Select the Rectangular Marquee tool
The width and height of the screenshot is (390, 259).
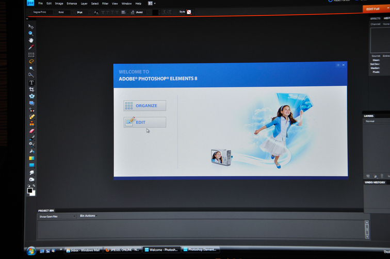point(31,55)
